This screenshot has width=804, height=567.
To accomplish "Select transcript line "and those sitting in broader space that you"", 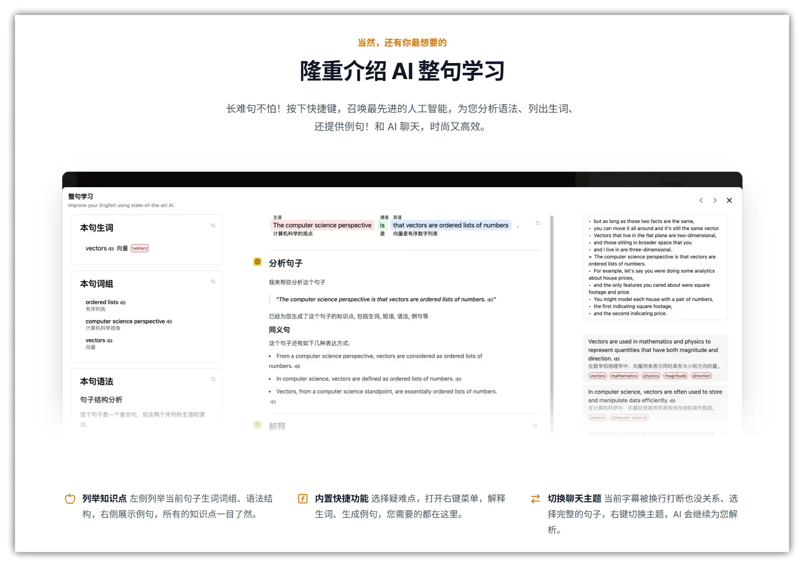I will (642, 243).
